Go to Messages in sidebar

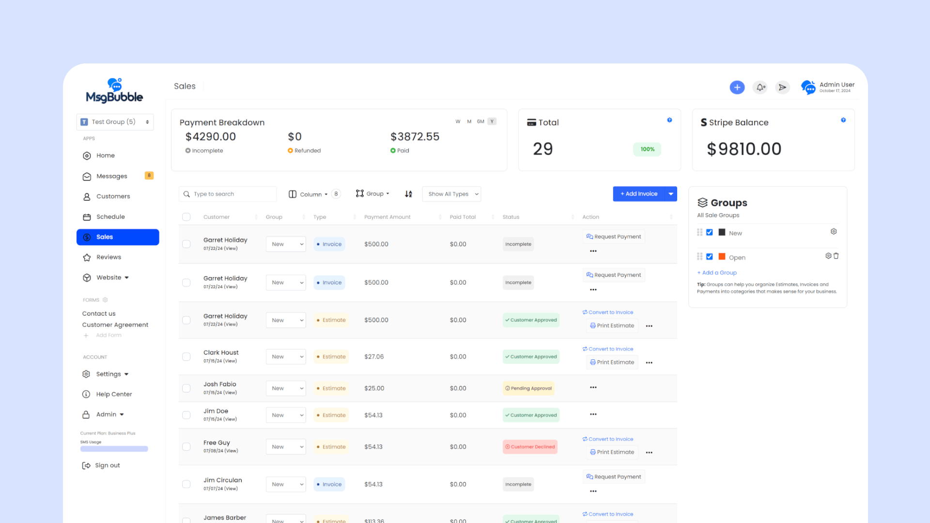click(x=111, y=176)
